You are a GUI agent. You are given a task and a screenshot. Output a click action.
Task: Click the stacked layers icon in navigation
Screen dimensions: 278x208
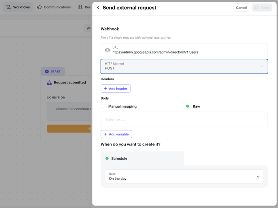pyautogui.click(x=80, y=7)
